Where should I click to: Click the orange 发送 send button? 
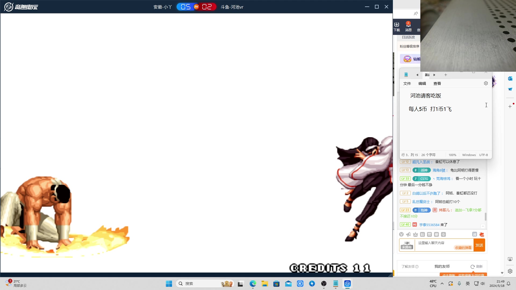click(479, 245)
